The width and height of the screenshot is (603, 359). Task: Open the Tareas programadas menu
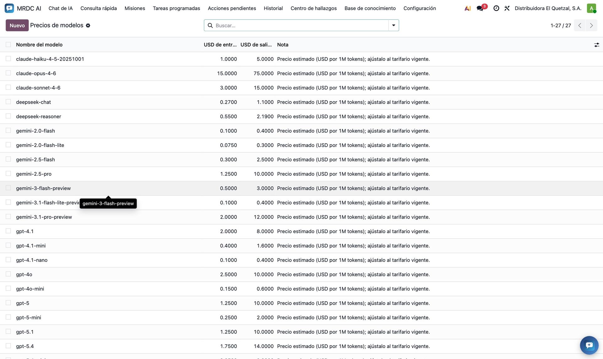pyautogui.click(x=177, y=8)
